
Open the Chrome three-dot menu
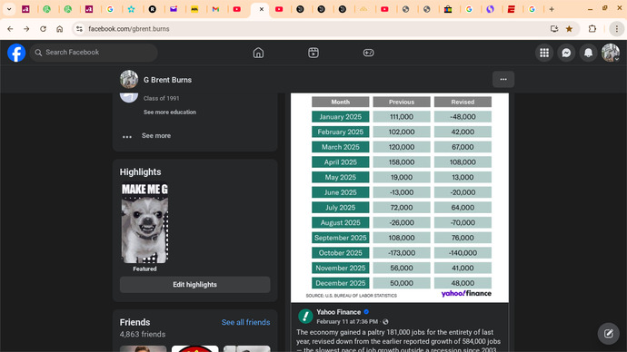pos(617,29)
